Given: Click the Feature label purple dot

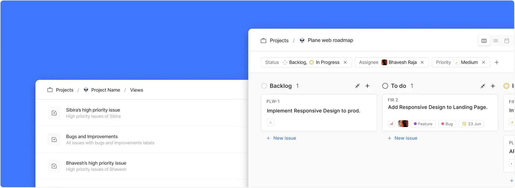Looking at the screenshot, I should click(x=415, y=124).
